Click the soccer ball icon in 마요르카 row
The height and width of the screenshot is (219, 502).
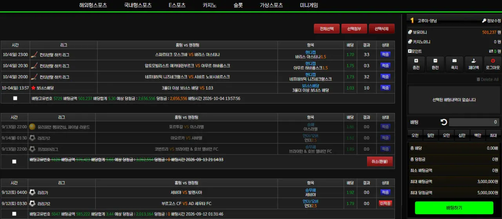(x=32, y=138)
